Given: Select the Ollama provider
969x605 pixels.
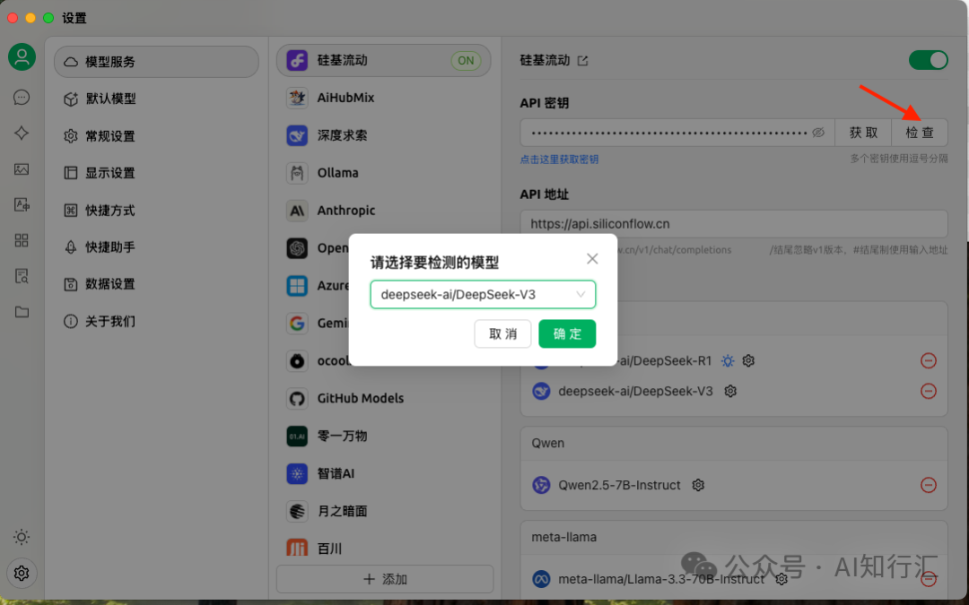Looking at the screenshot, I should pos(384,173).
